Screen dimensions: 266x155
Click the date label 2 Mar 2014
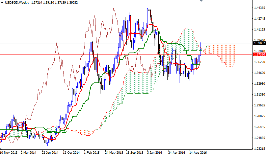(x=29, y=153)
